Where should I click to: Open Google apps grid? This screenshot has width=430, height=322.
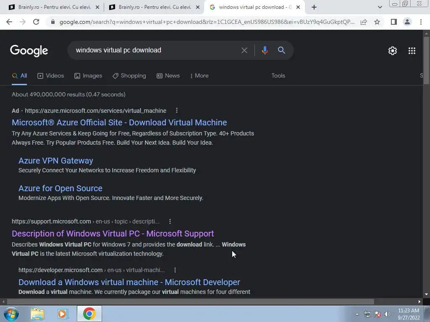(412, 51)
